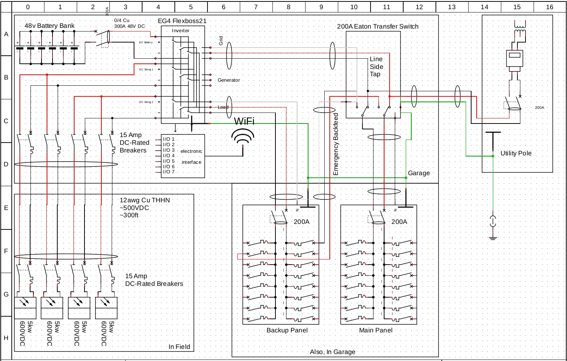
Task: Click the cable ellipse around In Field wires
Action: click(66, 257)
